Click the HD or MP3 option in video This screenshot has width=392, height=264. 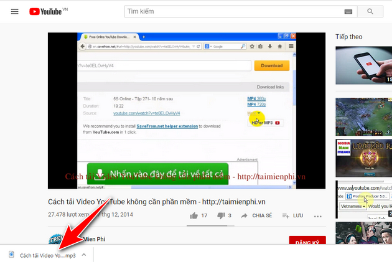pos(266,123)
